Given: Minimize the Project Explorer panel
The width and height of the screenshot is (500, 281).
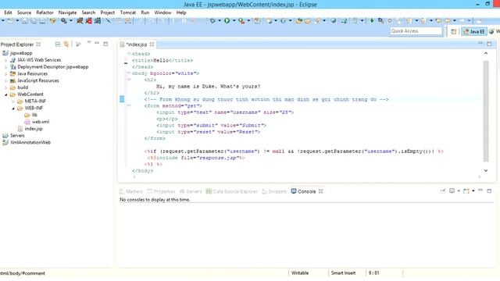Looking at the screenshot, I should coord(97,43).
